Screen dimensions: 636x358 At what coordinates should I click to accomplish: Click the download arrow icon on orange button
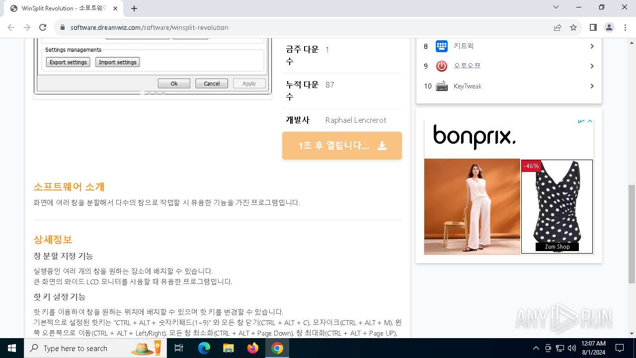[382, 146]
